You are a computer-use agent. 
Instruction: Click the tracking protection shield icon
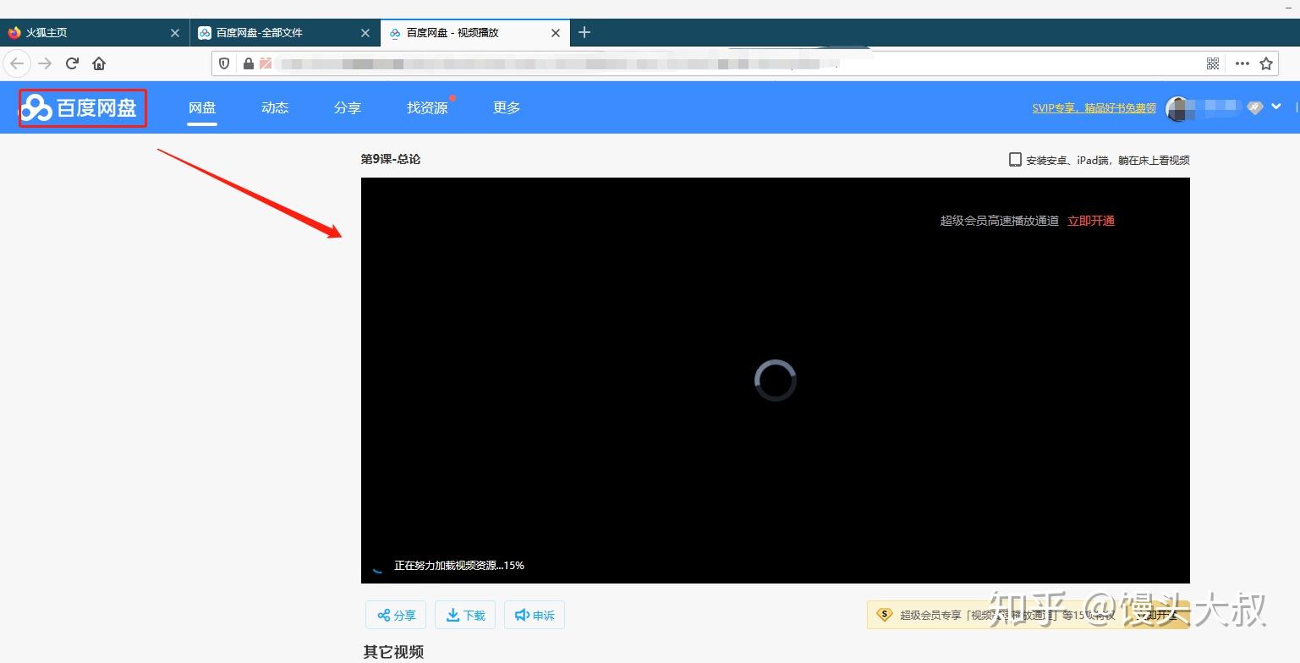point(222,63)
